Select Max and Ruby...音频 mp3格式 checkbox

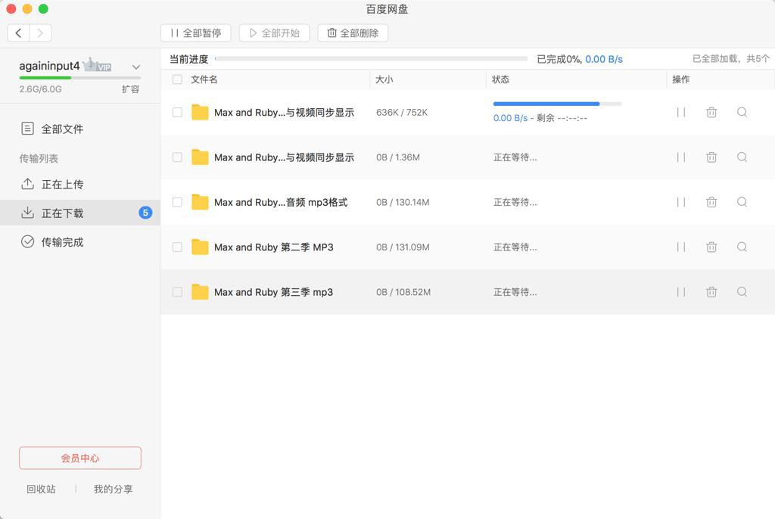177,202
